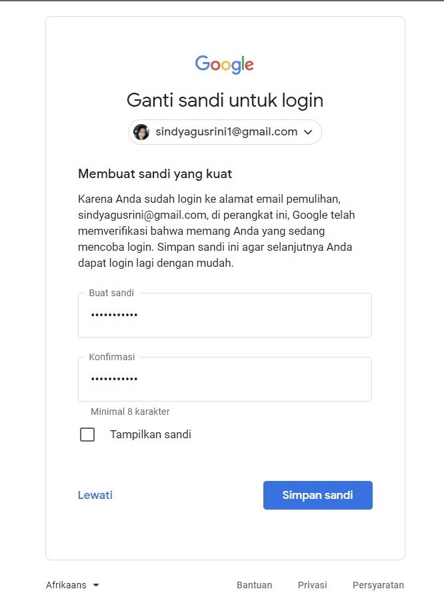This screenshot has height=609, width=444.
Task: Click the caret arrow beside Afrikaans
Action: click(x=96, y=585)
